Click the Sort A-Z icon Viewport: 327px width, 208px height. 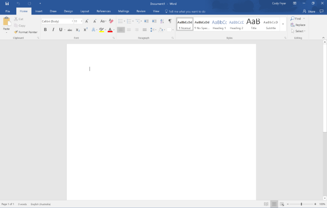pyautogui.click(x=162, y=21)
